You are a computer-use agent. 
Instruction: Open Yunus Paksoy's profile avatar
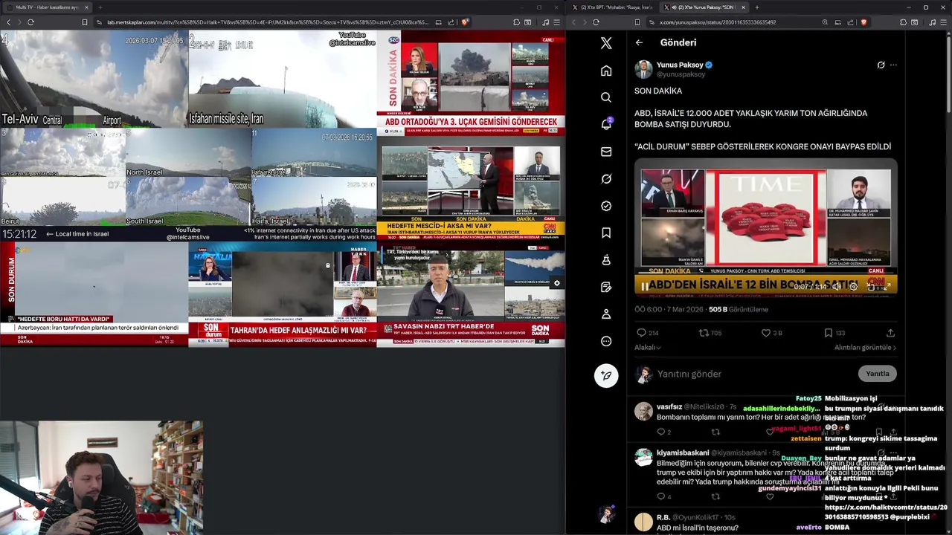click(643, 69)
